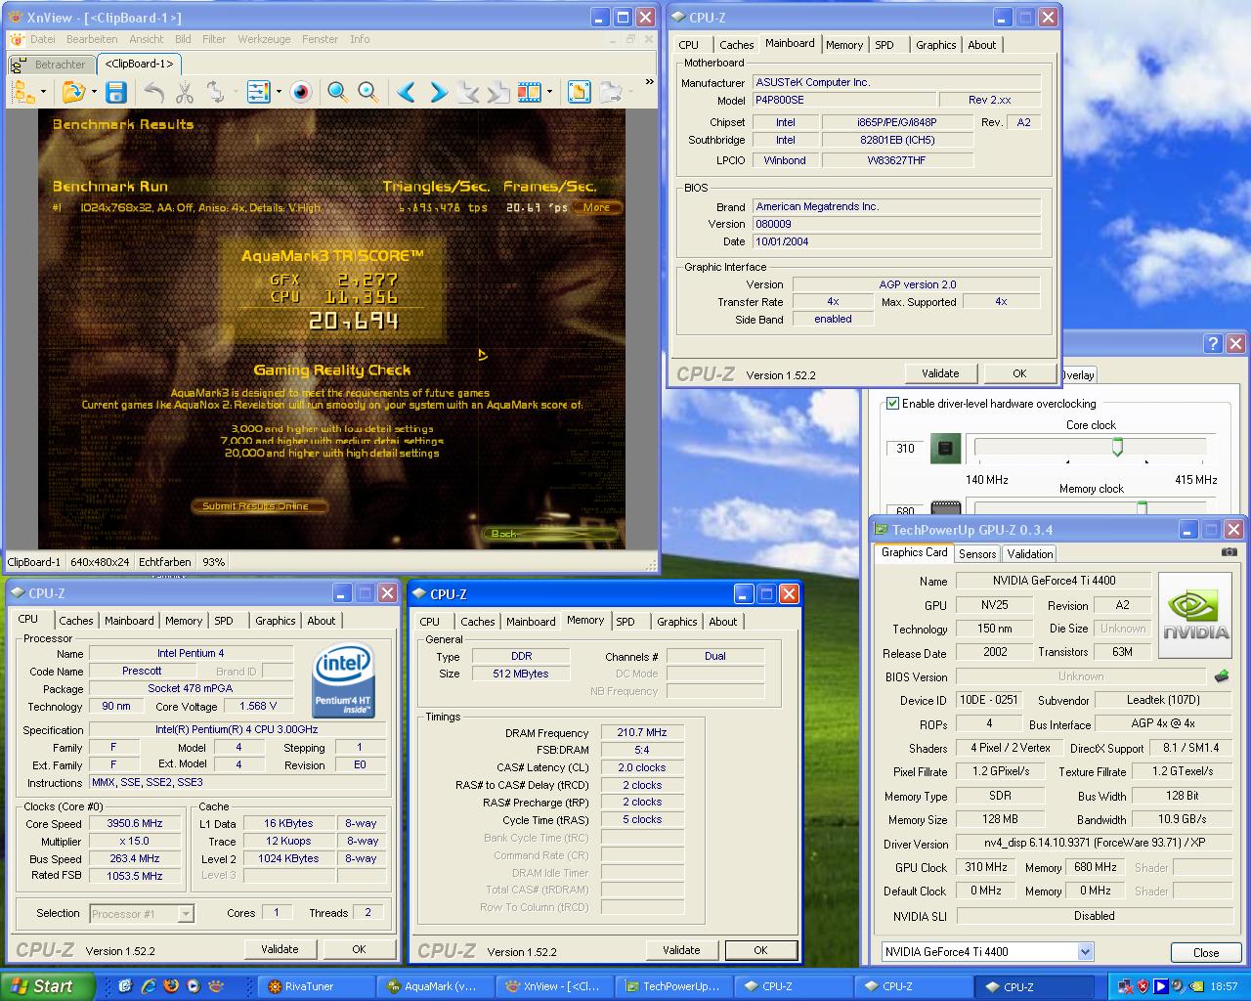This screenshot has width=1251, height=1001.
Task: Expand the Open folder dropdown arrow
Action: tap(94, 93)
